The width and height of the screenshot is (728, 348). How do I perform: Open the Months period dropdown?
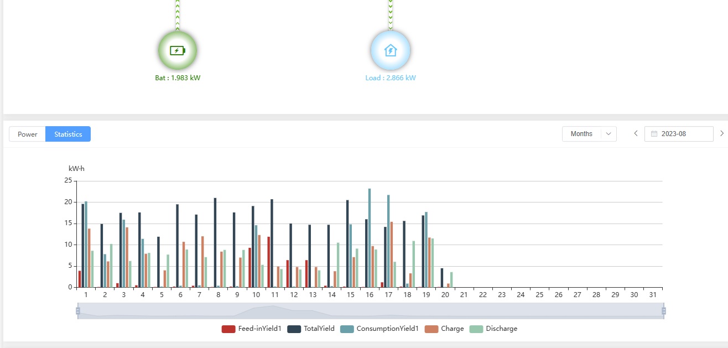pyautogui.click(x=581, y=134)
